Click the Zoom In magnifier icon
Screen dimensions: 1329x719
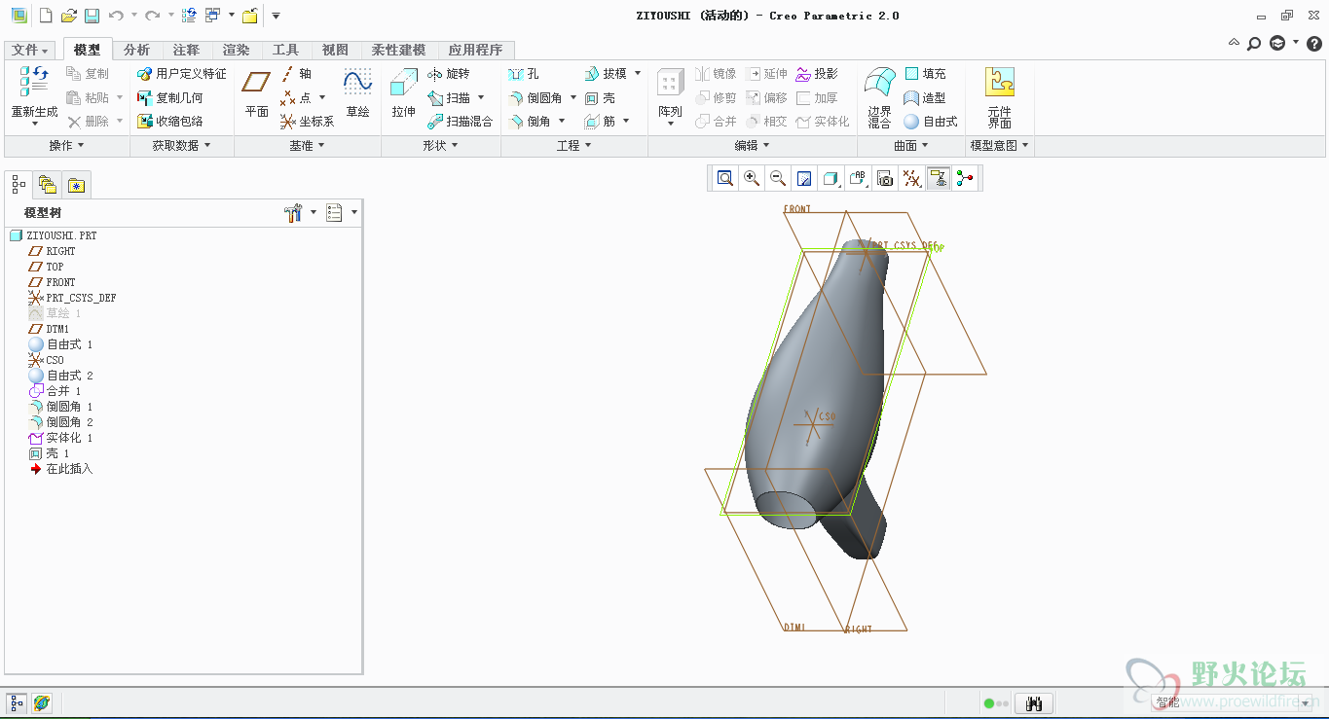tap(752, 178)
